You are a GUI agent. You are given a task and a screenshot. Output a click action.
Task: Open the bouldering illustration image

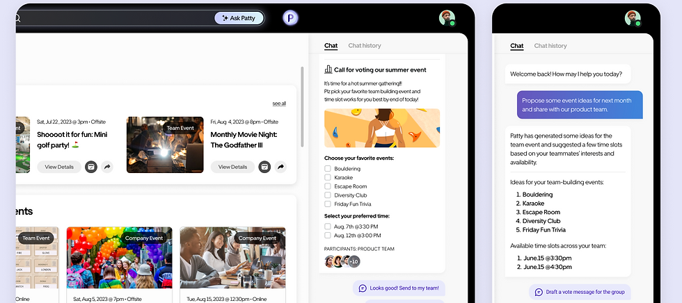(x=382, y=128)
